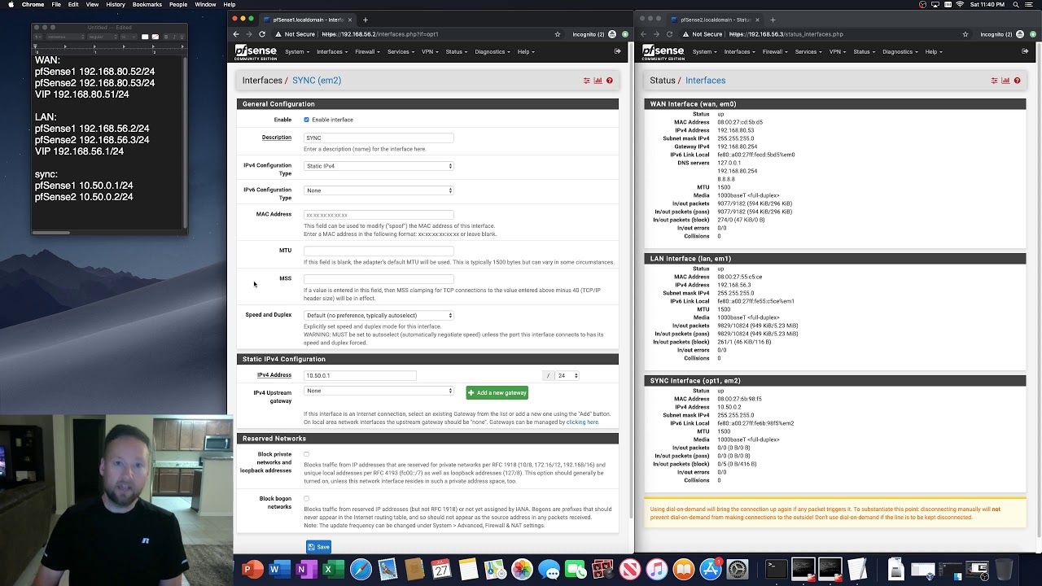Open Bookmarks in macOS menu bar

tap(147, 5)
